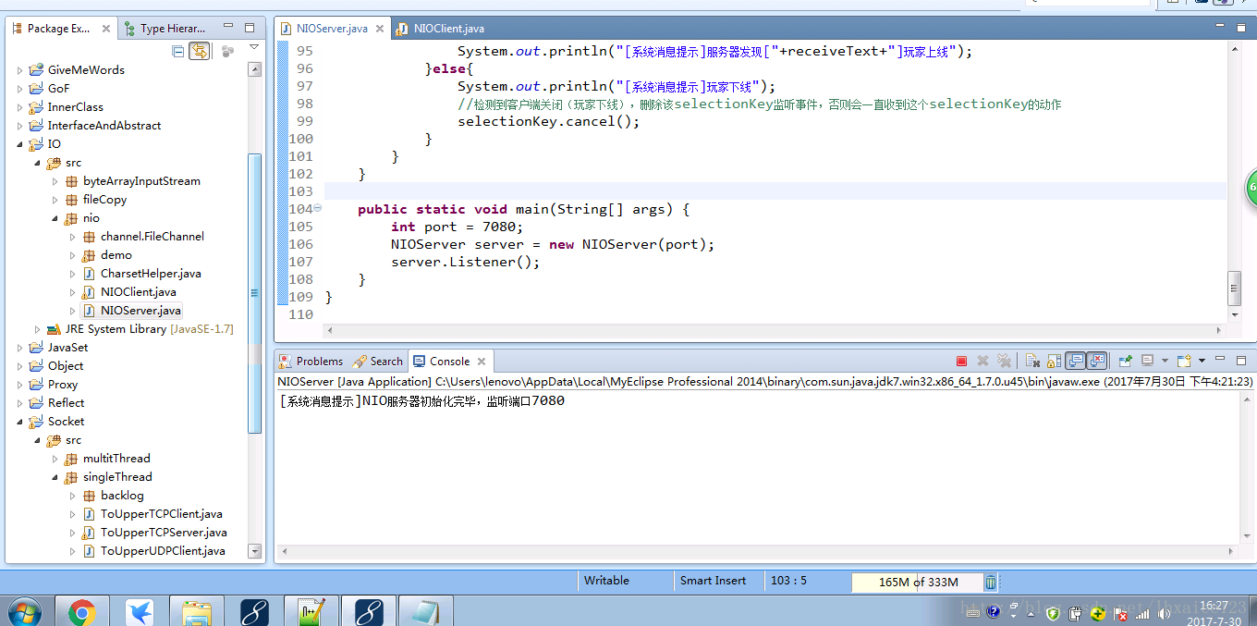The width and height of the screenshot is (1257, 626).
Task: Open Windows Start button
Action: pos(24,612)
